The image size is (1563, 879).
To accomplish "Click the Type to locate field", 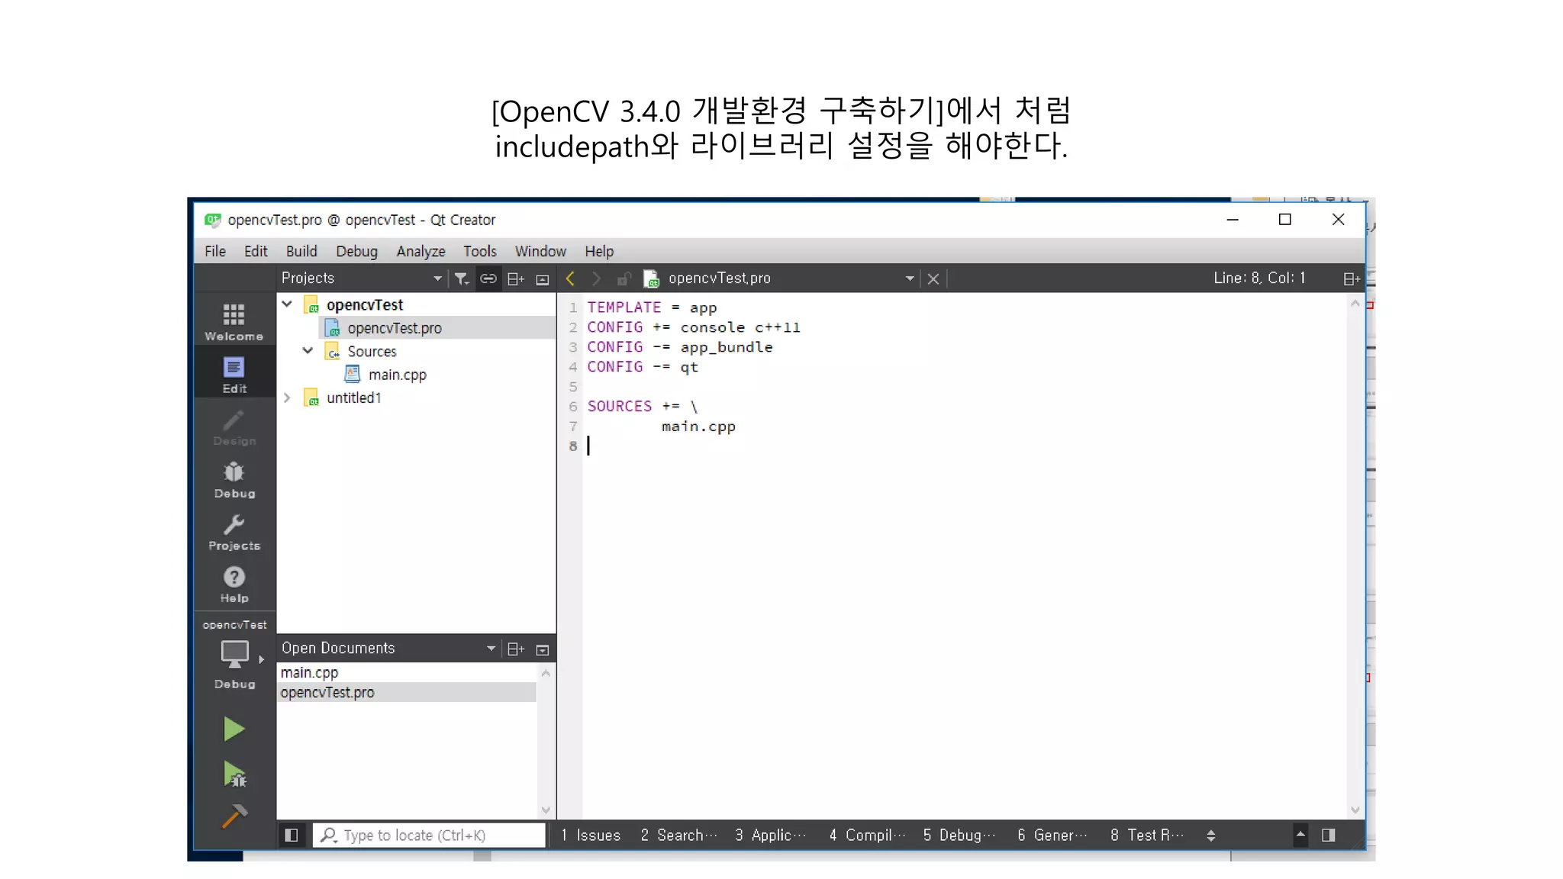I will pos(429,835).
